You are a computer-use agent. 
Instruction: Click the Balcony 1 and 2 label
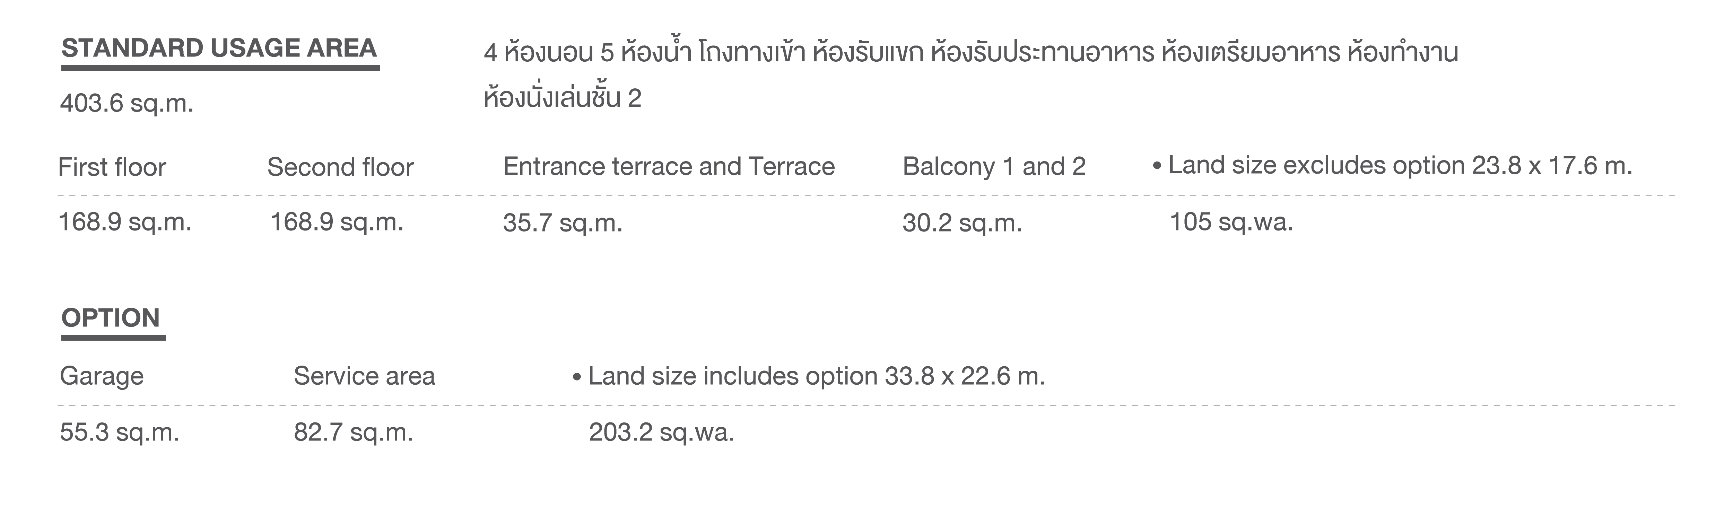(x=994, y=166)
